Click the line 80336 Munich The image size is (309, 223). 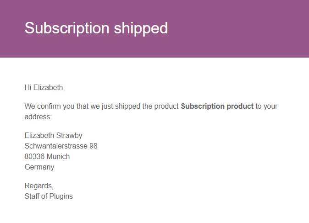click(x=47, y=157)
